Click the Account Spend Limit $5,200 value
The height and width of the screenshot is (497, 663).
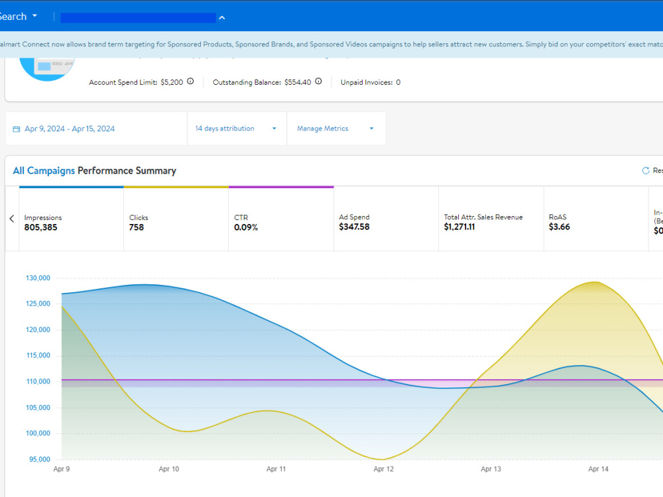tap(172, 82)
